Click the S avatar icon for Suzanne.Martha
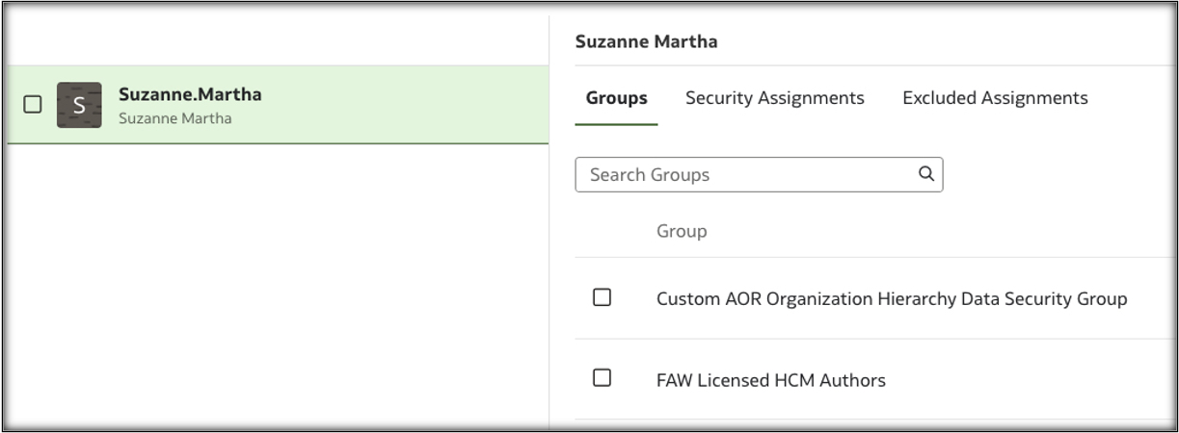Screen dimensions: 1179x433 pyautogui.click(x=79, y=106)
